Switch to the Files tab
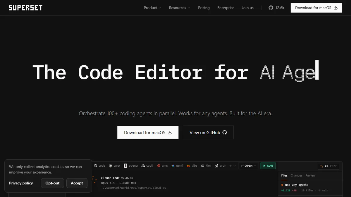Viewport: 351px width, 197px height. [x=284, y=175]
